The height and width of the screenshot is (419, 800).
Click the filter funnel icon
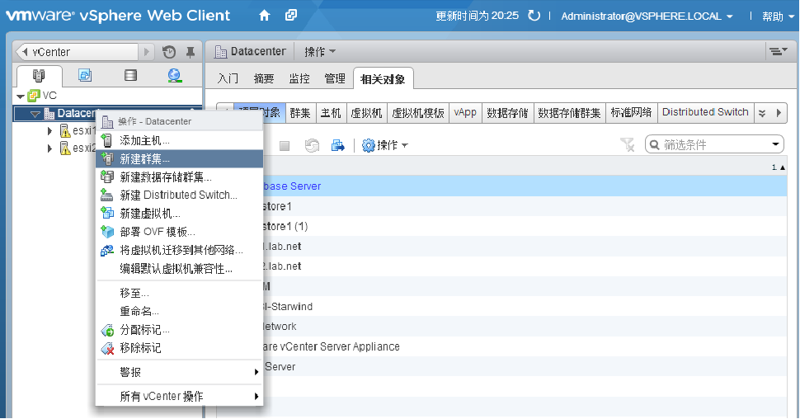point(628,145)
